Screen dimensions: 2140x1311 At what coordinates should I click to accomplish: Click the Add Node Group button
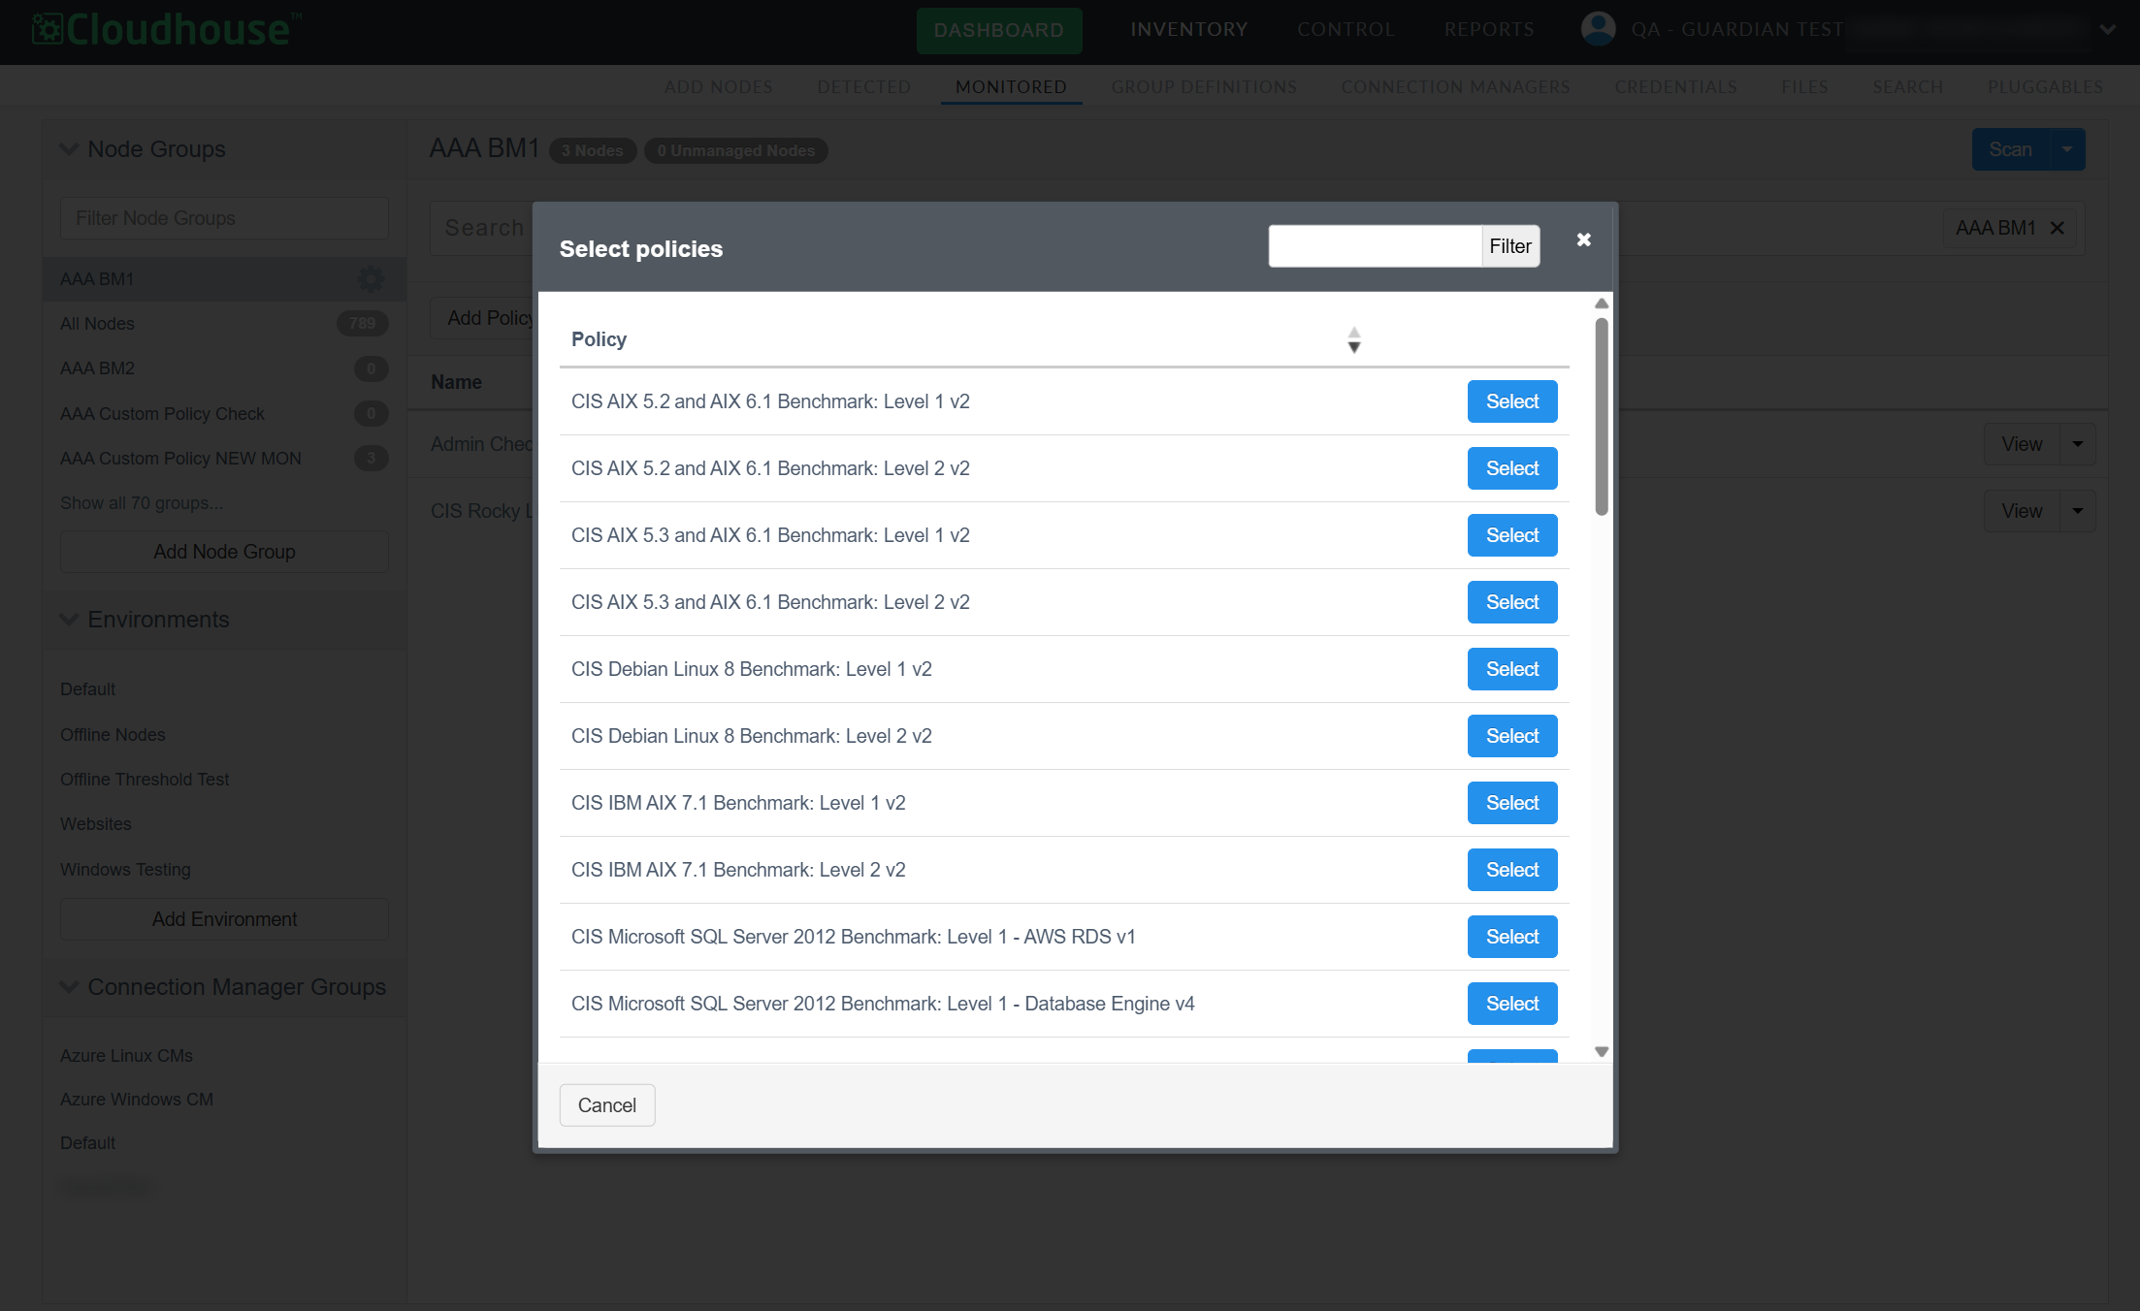point(224,552)
